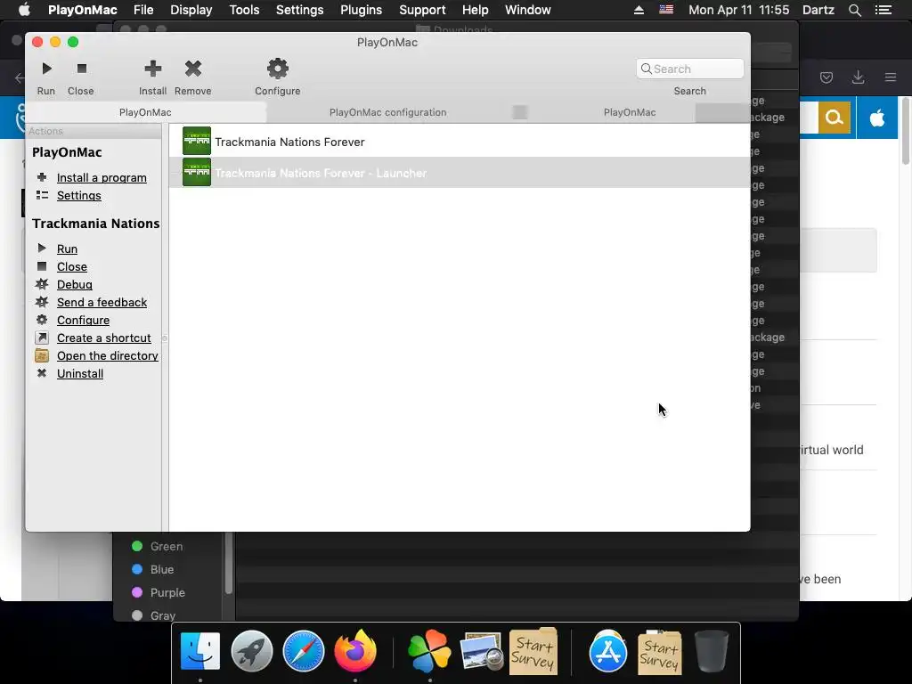Click gear icon beside sidebar Configure
Viewport: 912px width, 684px height.
(42, 320)
